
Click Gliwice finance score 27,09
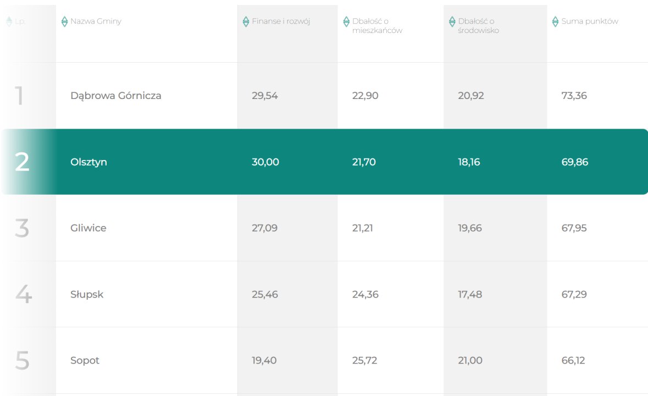tap(264, 228)
